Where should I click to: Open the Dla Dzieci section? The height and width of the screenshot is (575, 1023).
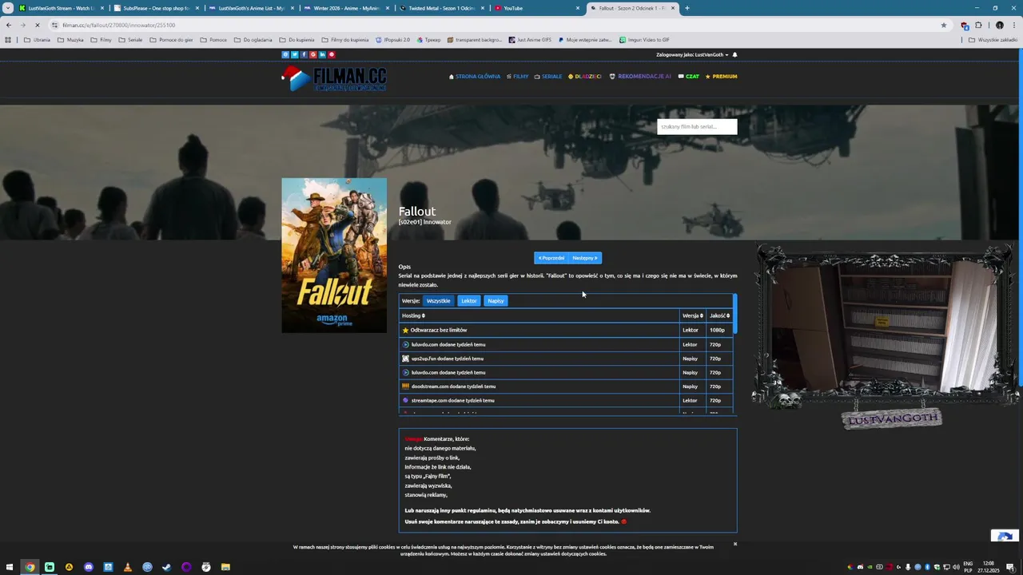pos(584,77)
